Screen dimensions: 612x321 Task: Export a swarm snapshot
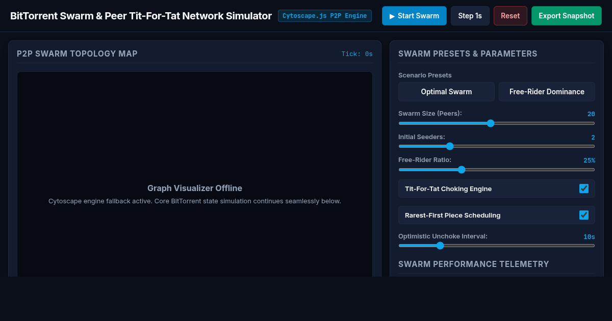566,16
